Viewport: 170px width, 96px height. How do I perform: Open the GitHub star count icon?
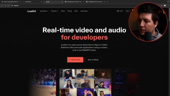tap(118, 11)
